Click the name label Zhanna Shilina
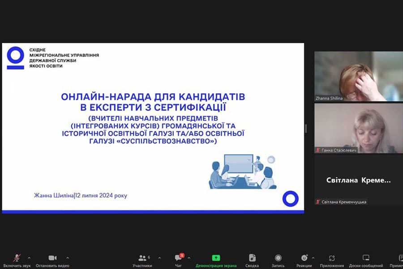The height and width of the screenshot is (269, 403). pyautogui.click(x=329, y=98)
